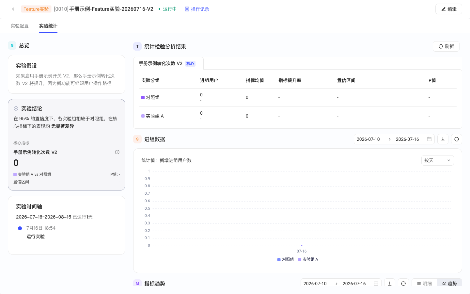Click the 进组数据 start date 2026-07-10
This screenshot has height=294, width=470.
[x=368, y=139]
